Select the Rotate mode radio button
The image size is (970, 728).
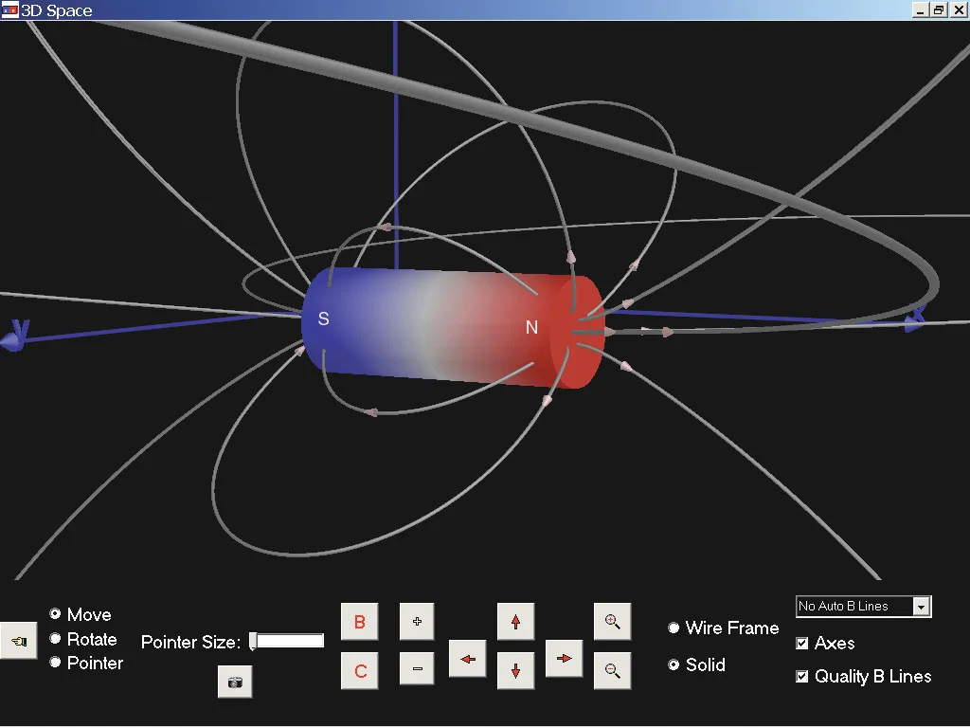pos(54,639)
